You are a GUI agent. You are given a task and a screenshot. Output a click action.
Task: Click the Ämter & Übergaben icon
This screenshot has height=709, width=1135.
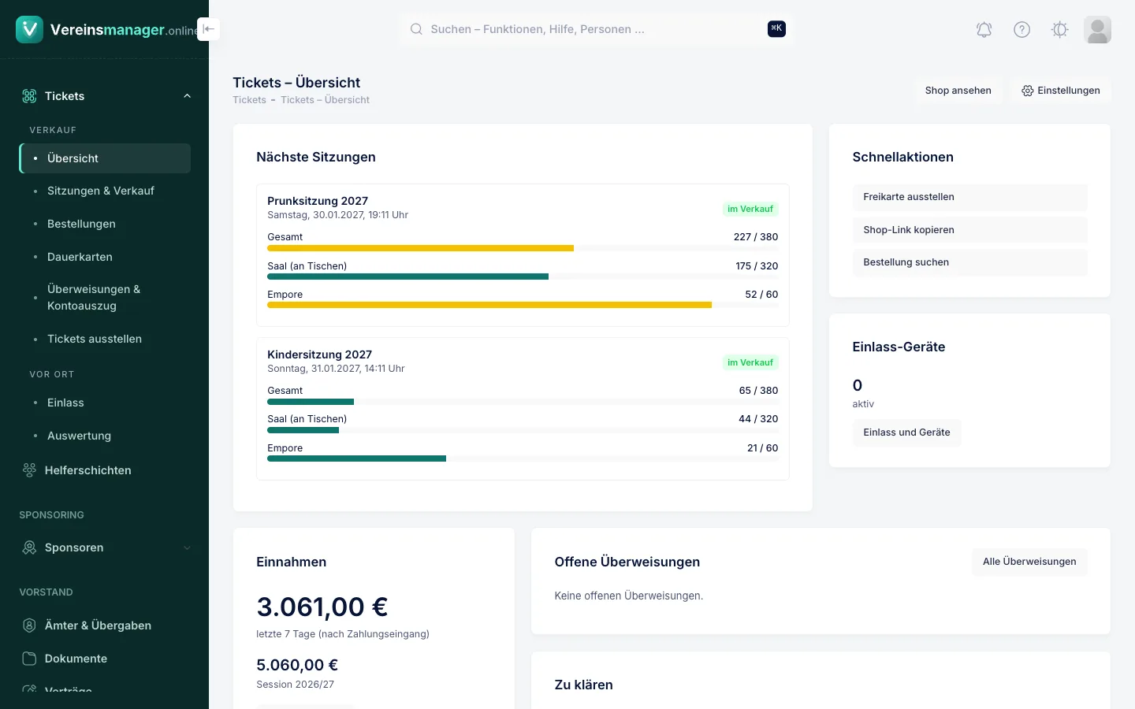(29, 625)
